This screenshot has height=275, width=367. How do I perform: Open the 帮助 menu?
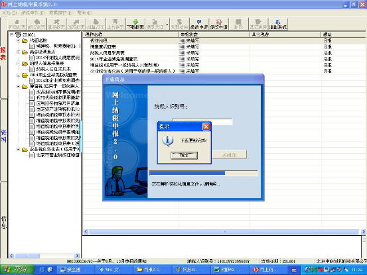pyautogui.click(x=84, y=13)
